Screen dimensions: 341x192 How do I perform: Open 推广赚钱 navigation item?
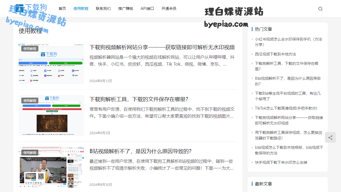126,9
